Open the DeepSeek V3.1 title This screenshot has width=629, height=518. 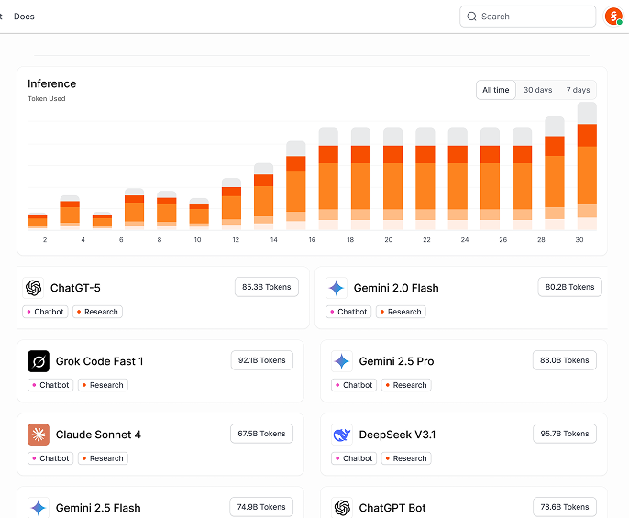(397, 435)
